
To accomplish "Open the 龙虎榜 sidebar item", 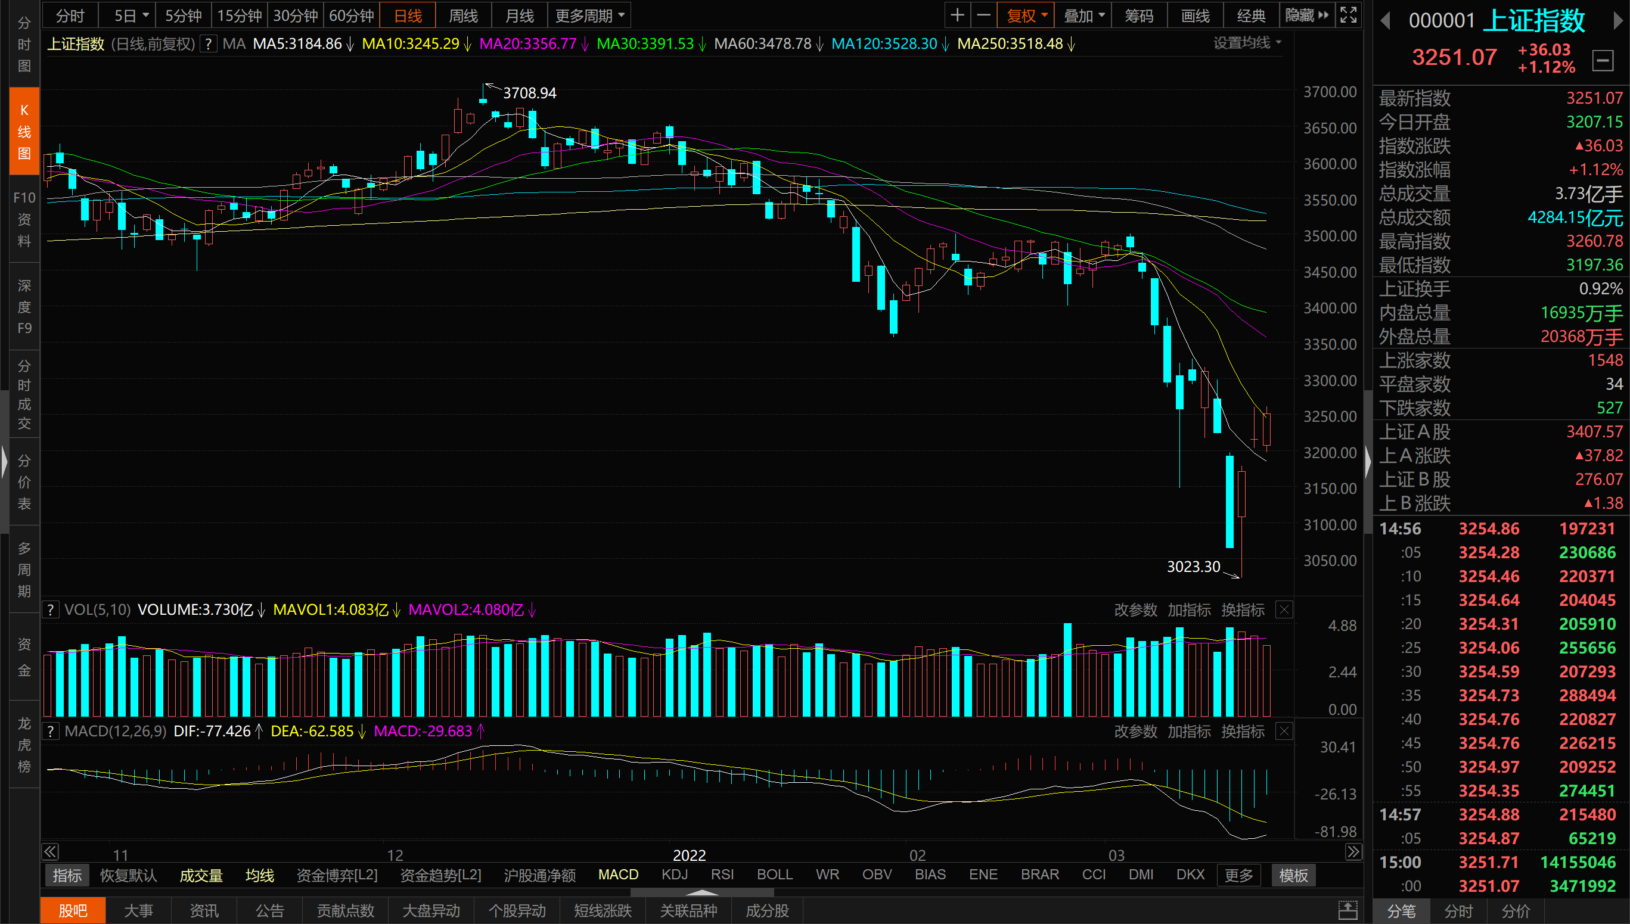I will (24, 745).
